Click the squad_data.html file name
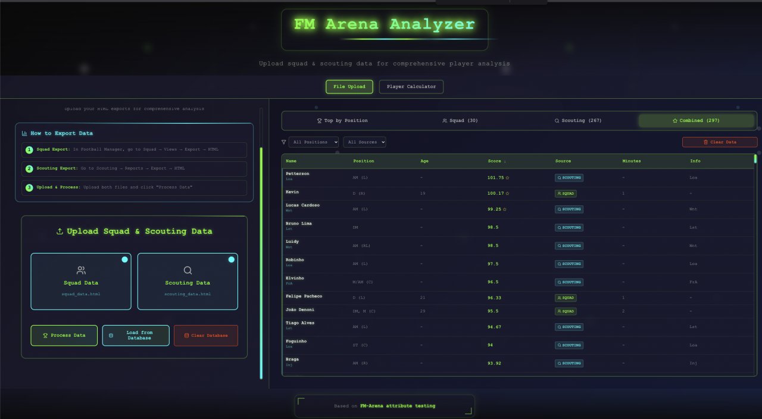This screenshot has height=419, width=762. (81, 294)
